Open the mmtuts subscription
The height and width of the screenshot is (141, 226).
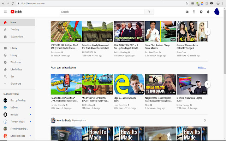[18, 115]
